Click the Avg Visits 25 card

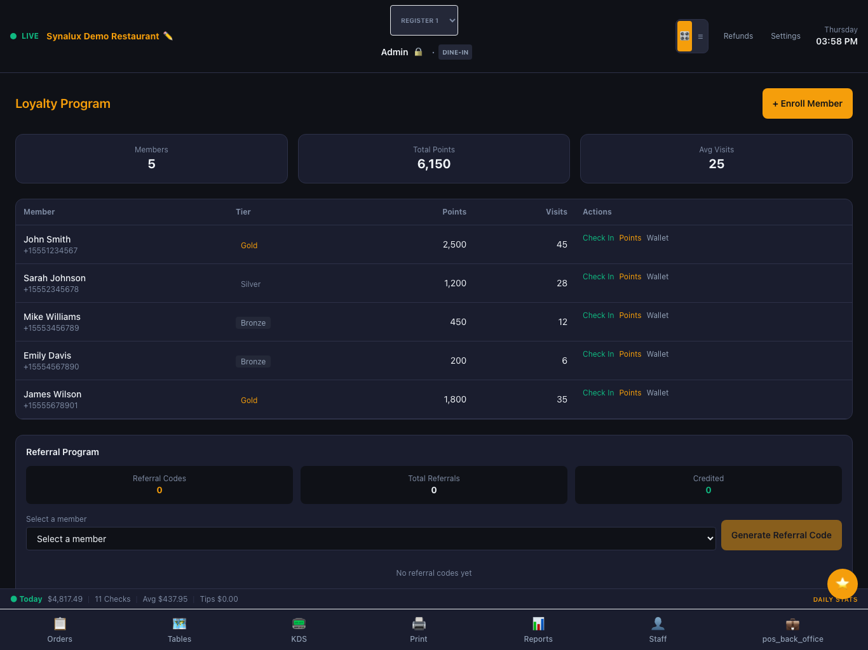point(716,159)
